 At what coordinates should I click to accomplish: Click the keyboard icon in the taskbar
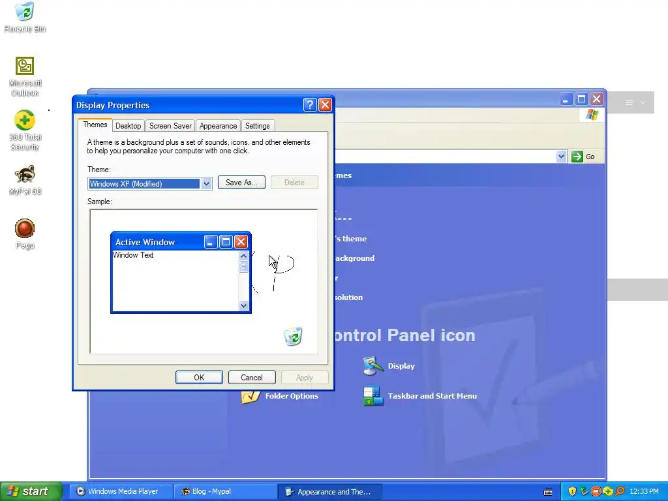(548, 492)
